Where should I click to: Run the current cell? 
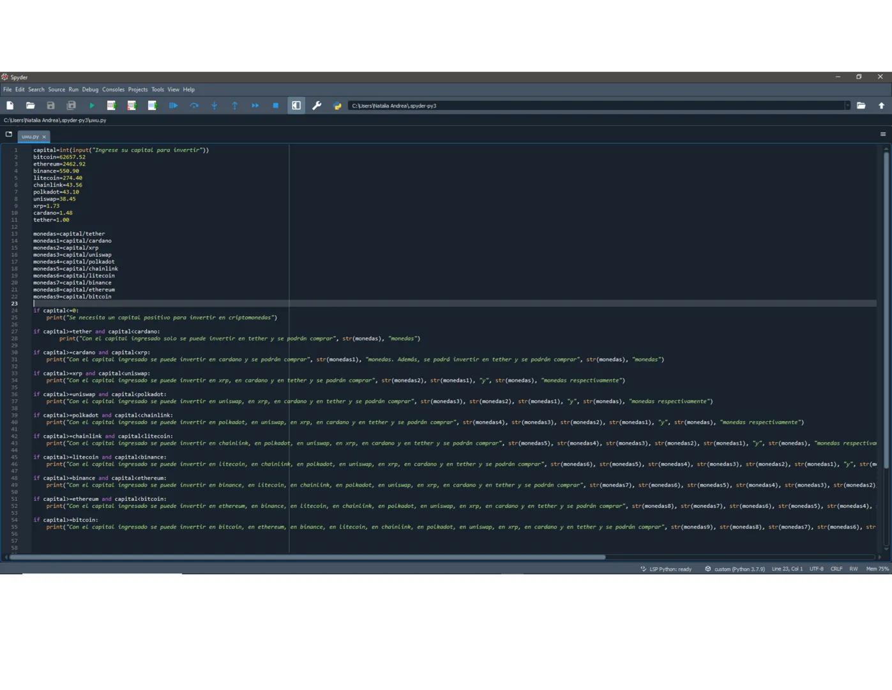pos(112,105)
